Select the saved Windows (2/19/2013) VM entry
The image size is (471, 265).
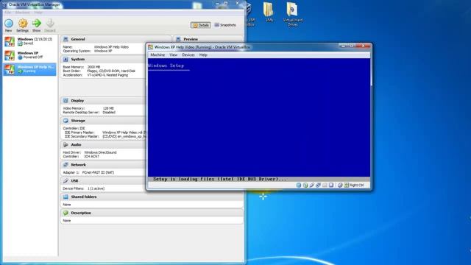[29, 41]
